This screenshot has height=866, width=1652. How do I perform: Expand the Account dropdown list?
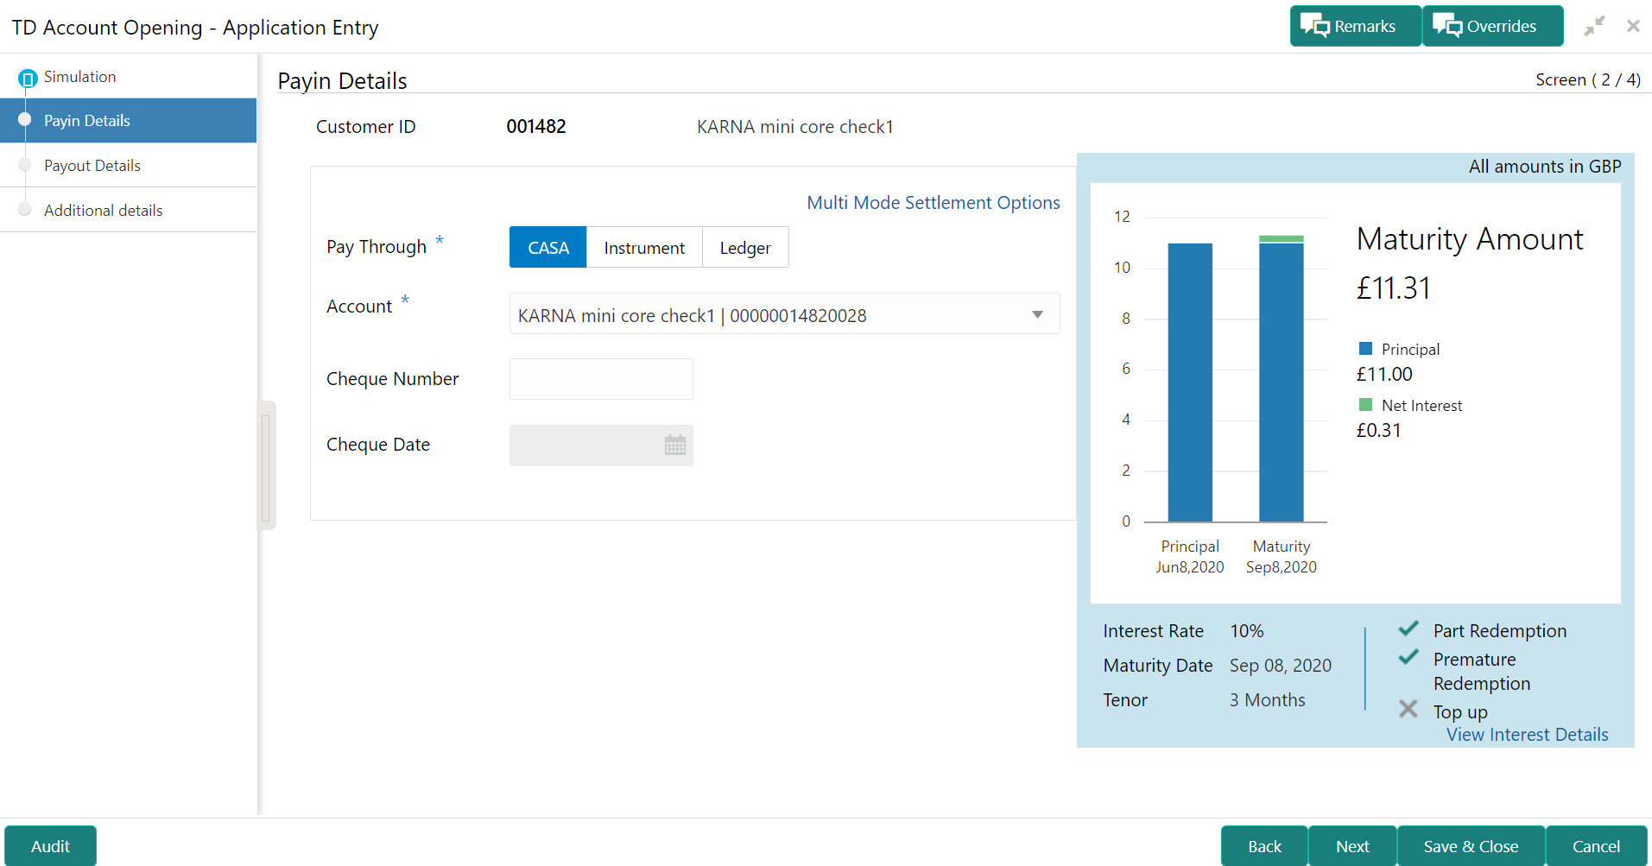tap(1037, 315)
